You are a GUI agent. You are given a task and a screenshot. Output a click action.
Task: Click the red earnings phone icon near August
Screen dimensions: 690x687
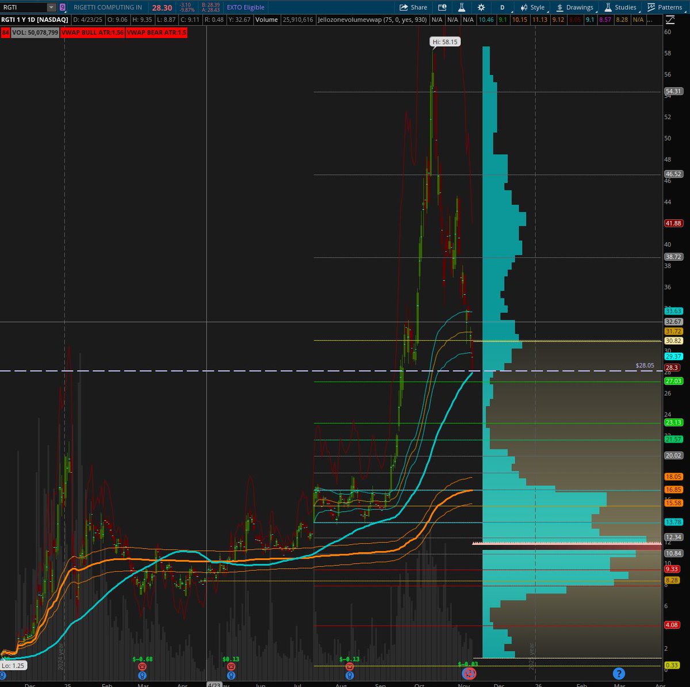[349, 666]
